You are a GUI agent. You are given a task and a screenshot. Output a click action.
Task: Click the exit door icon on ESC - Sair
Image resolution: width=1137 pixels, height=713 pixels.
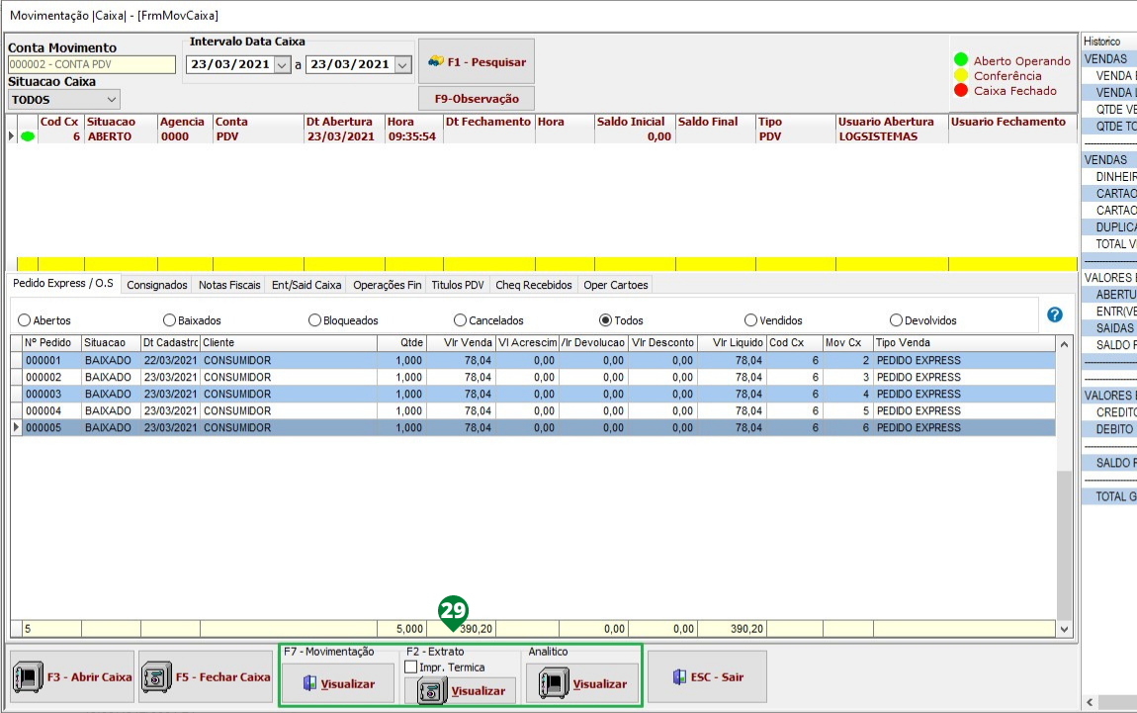(679, 676)
